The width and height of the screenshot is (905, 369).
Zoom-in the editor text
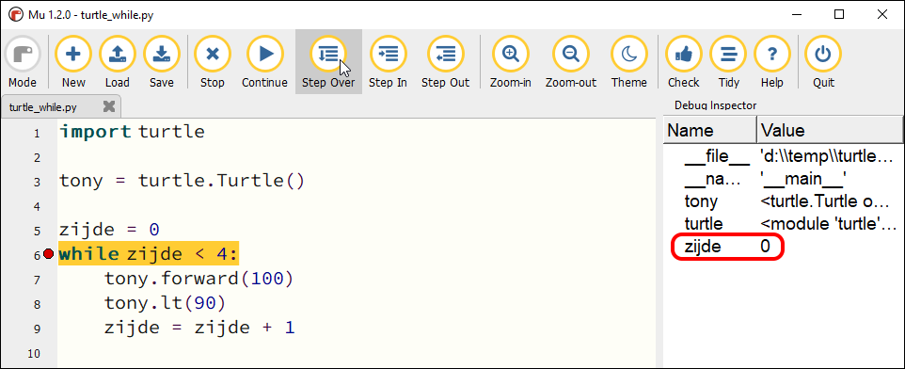pyautogui.click(x=511, y=62)
